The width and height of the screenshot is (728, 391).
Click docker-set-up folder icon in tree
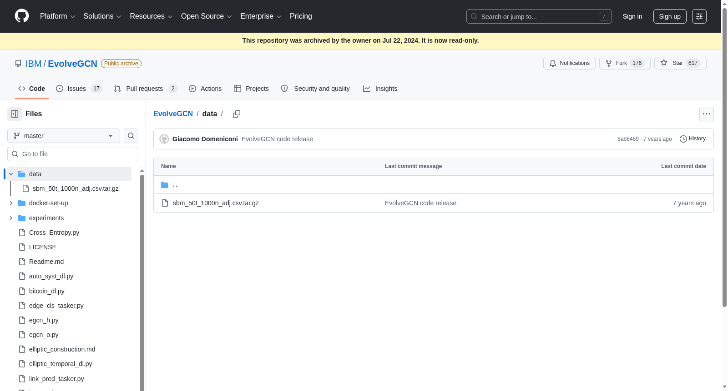point(22,203)
